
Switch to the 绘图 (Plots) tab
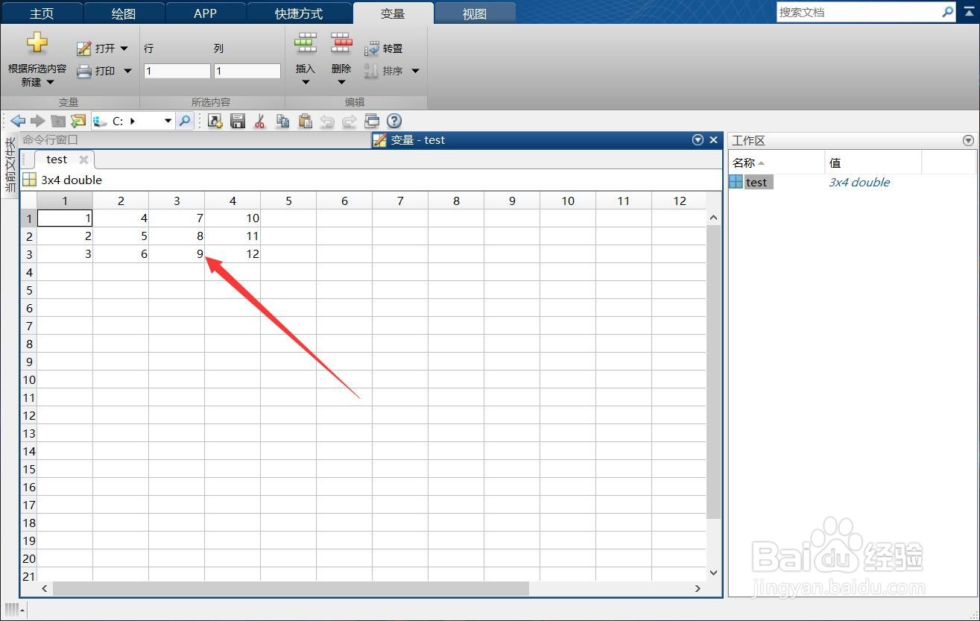(123, 14)
